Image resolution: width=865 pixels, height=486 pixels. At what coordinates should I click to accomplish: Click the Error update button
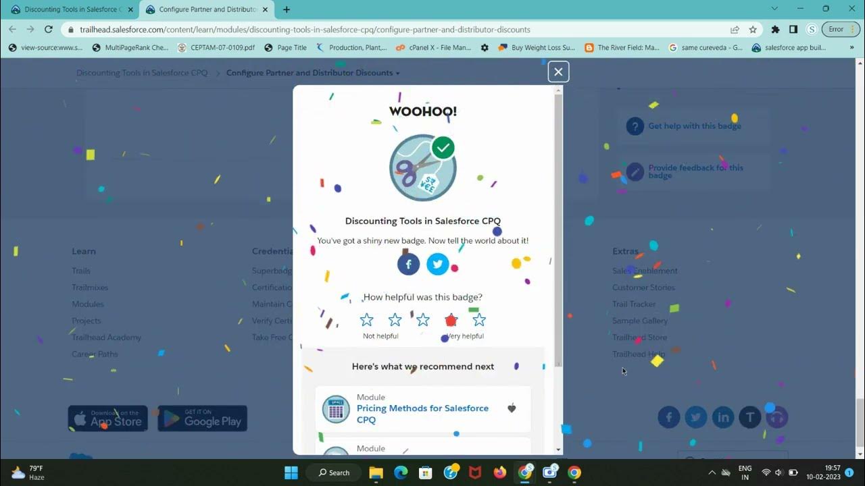pos(841,30)
